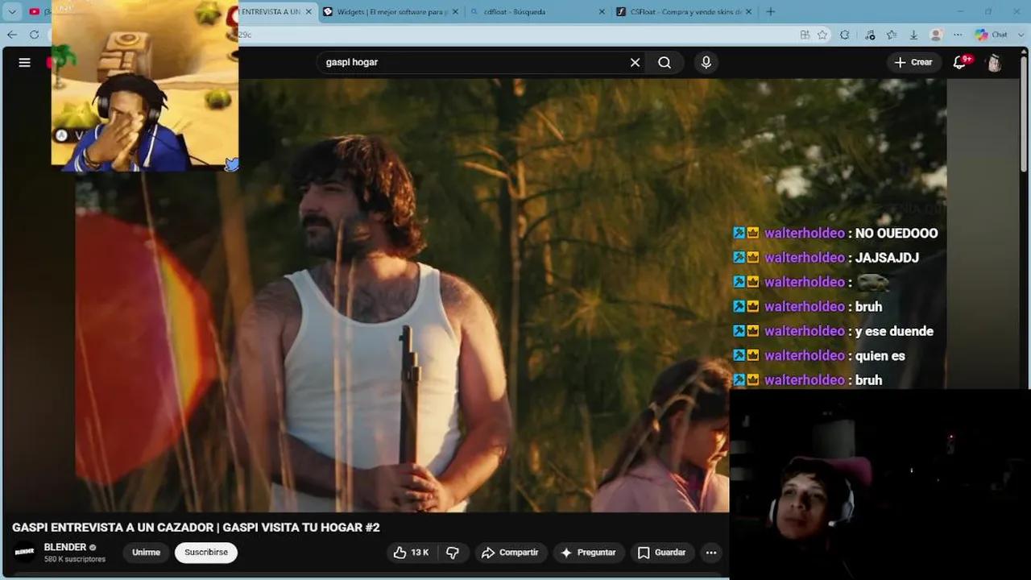Dislike the video with thumbs down

pos(453,553)
